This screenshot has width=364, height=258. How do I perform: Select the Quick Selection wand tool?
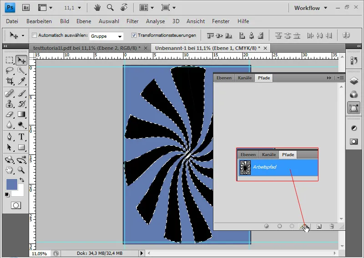pyautogui.click(x=21, y=70)
